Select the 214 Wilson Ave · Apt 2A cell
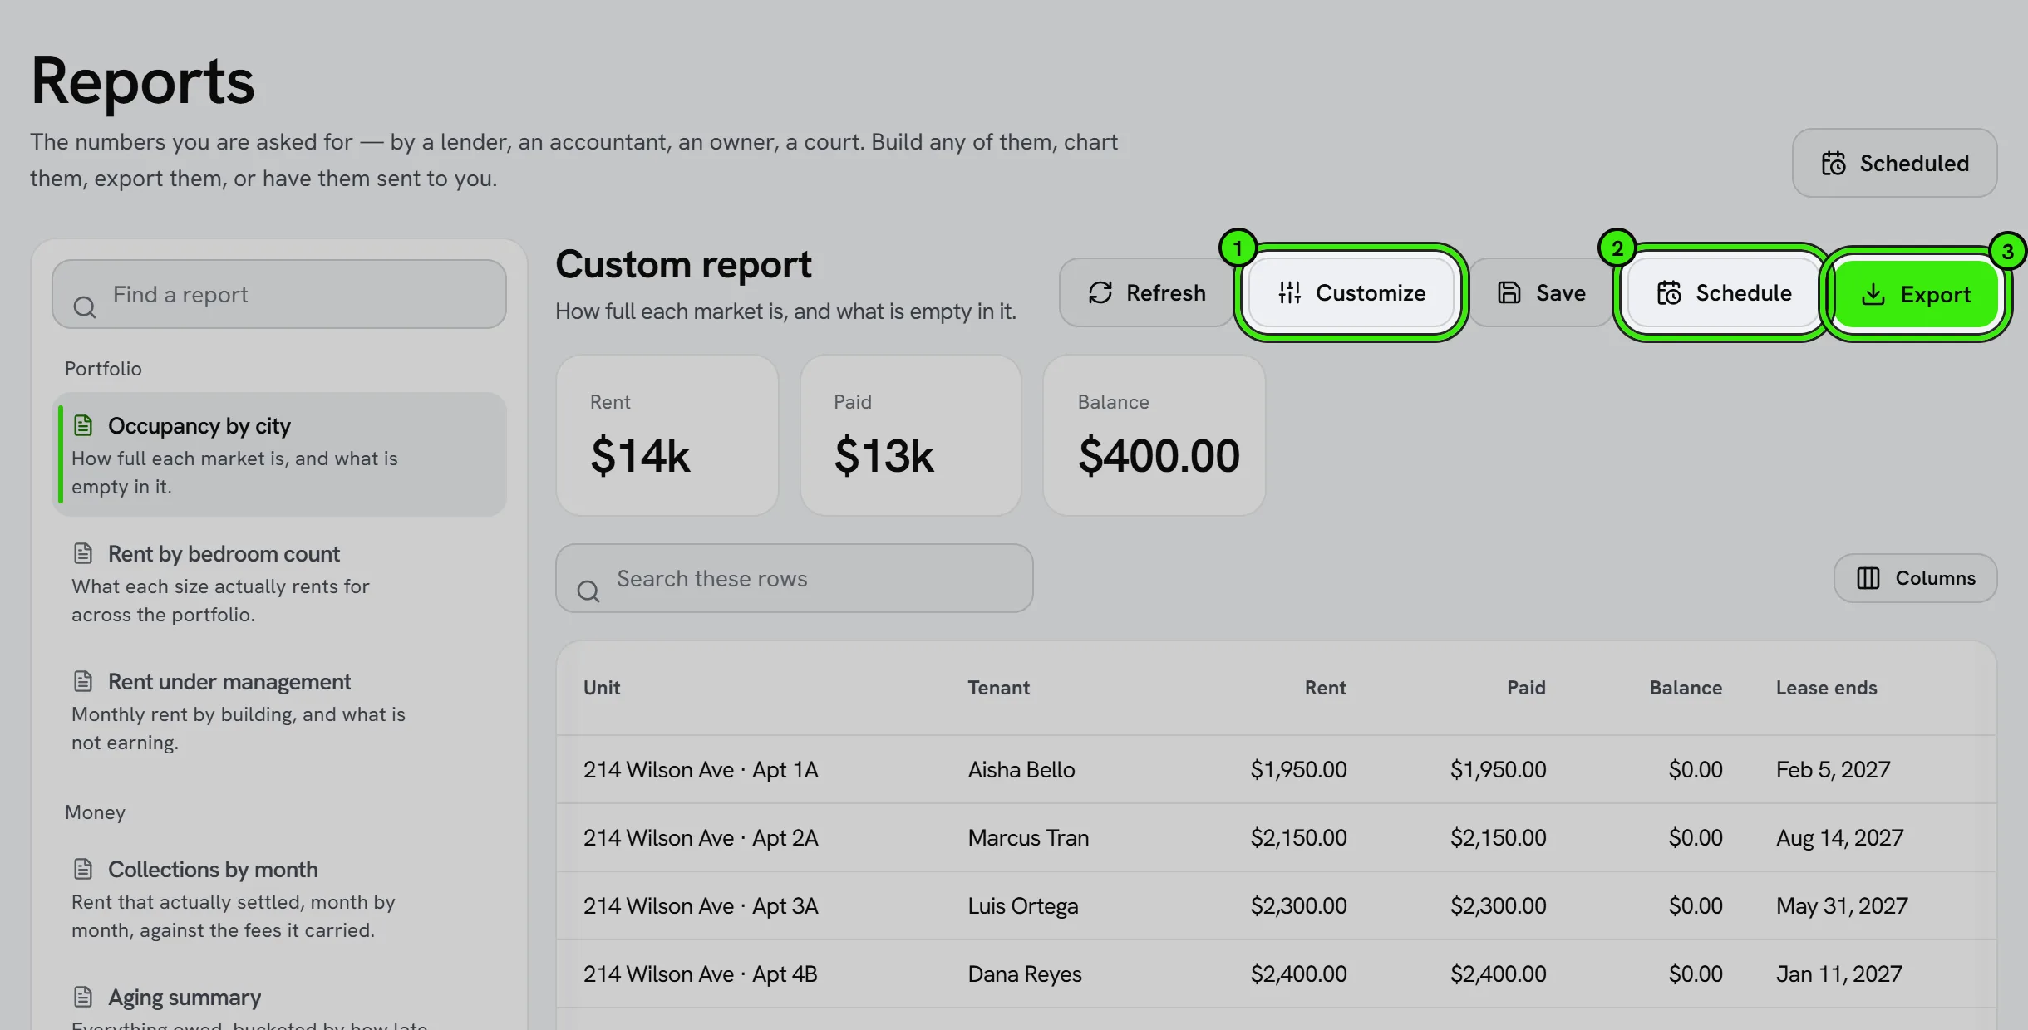This screenshot has width=2028, height=1030. click(701, 838)
